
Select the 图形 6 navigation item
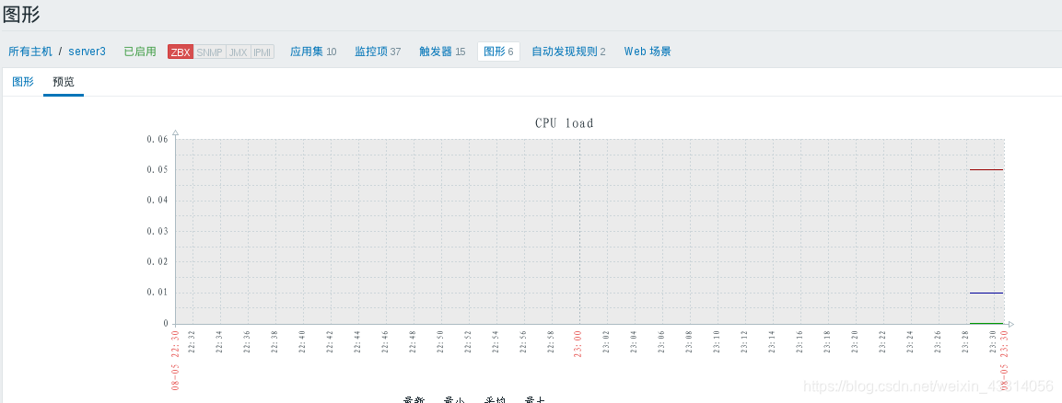point(498,52)
